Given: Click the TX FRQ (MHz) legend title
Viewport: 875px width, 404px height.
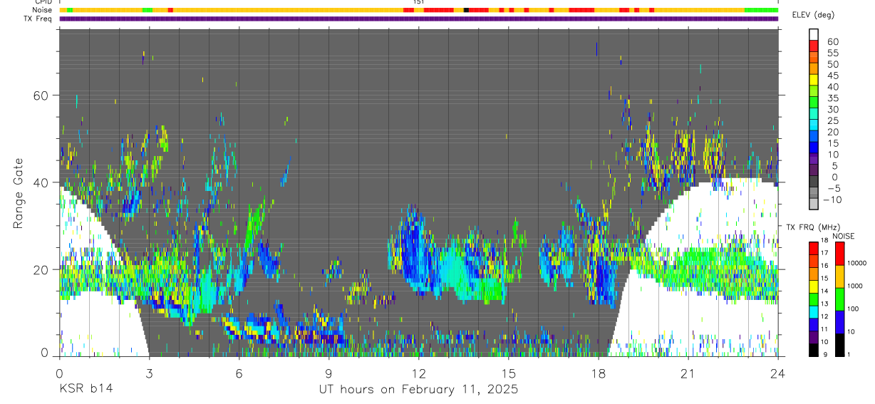Looking at the screenshot, I should 809,227.
